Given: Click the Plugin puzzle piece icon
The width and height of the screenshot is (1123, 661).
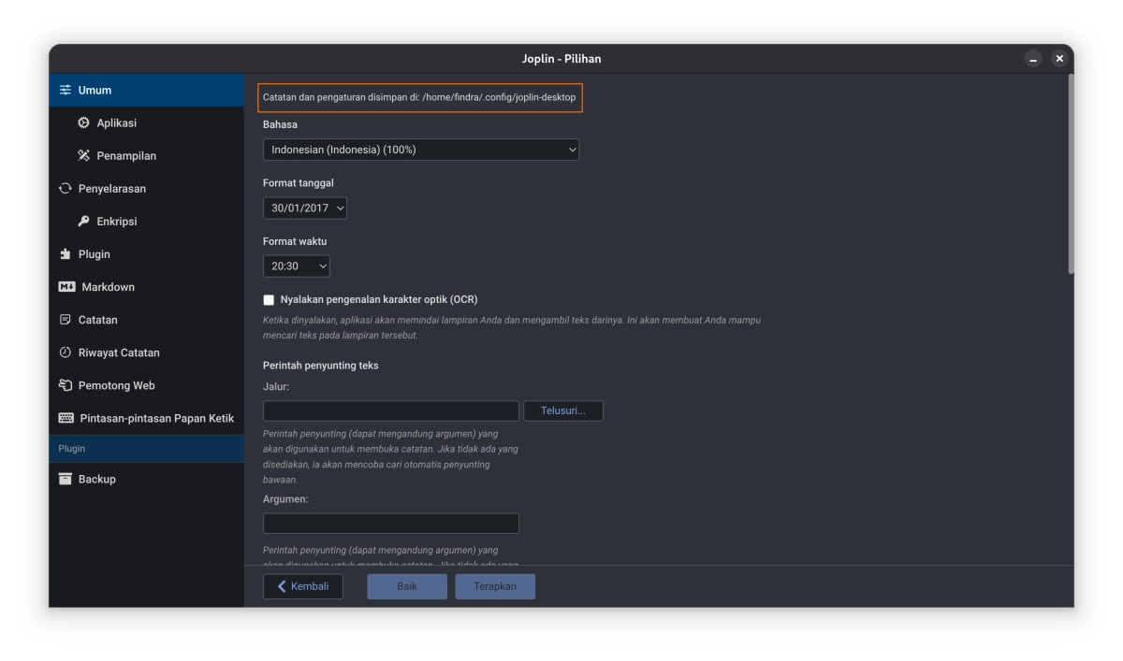Looking at the screenshot, I should pyautogui.click(x=65, y=254).
